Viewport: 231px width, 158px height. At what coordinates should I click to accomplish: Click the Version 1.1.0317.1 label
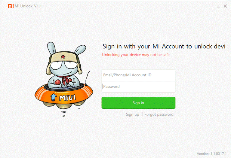212,153
